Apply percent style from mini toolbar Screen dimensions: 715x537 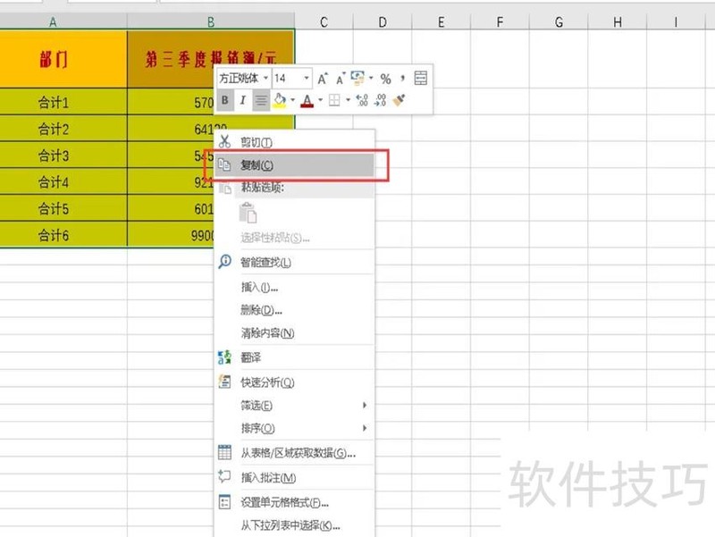385,79
